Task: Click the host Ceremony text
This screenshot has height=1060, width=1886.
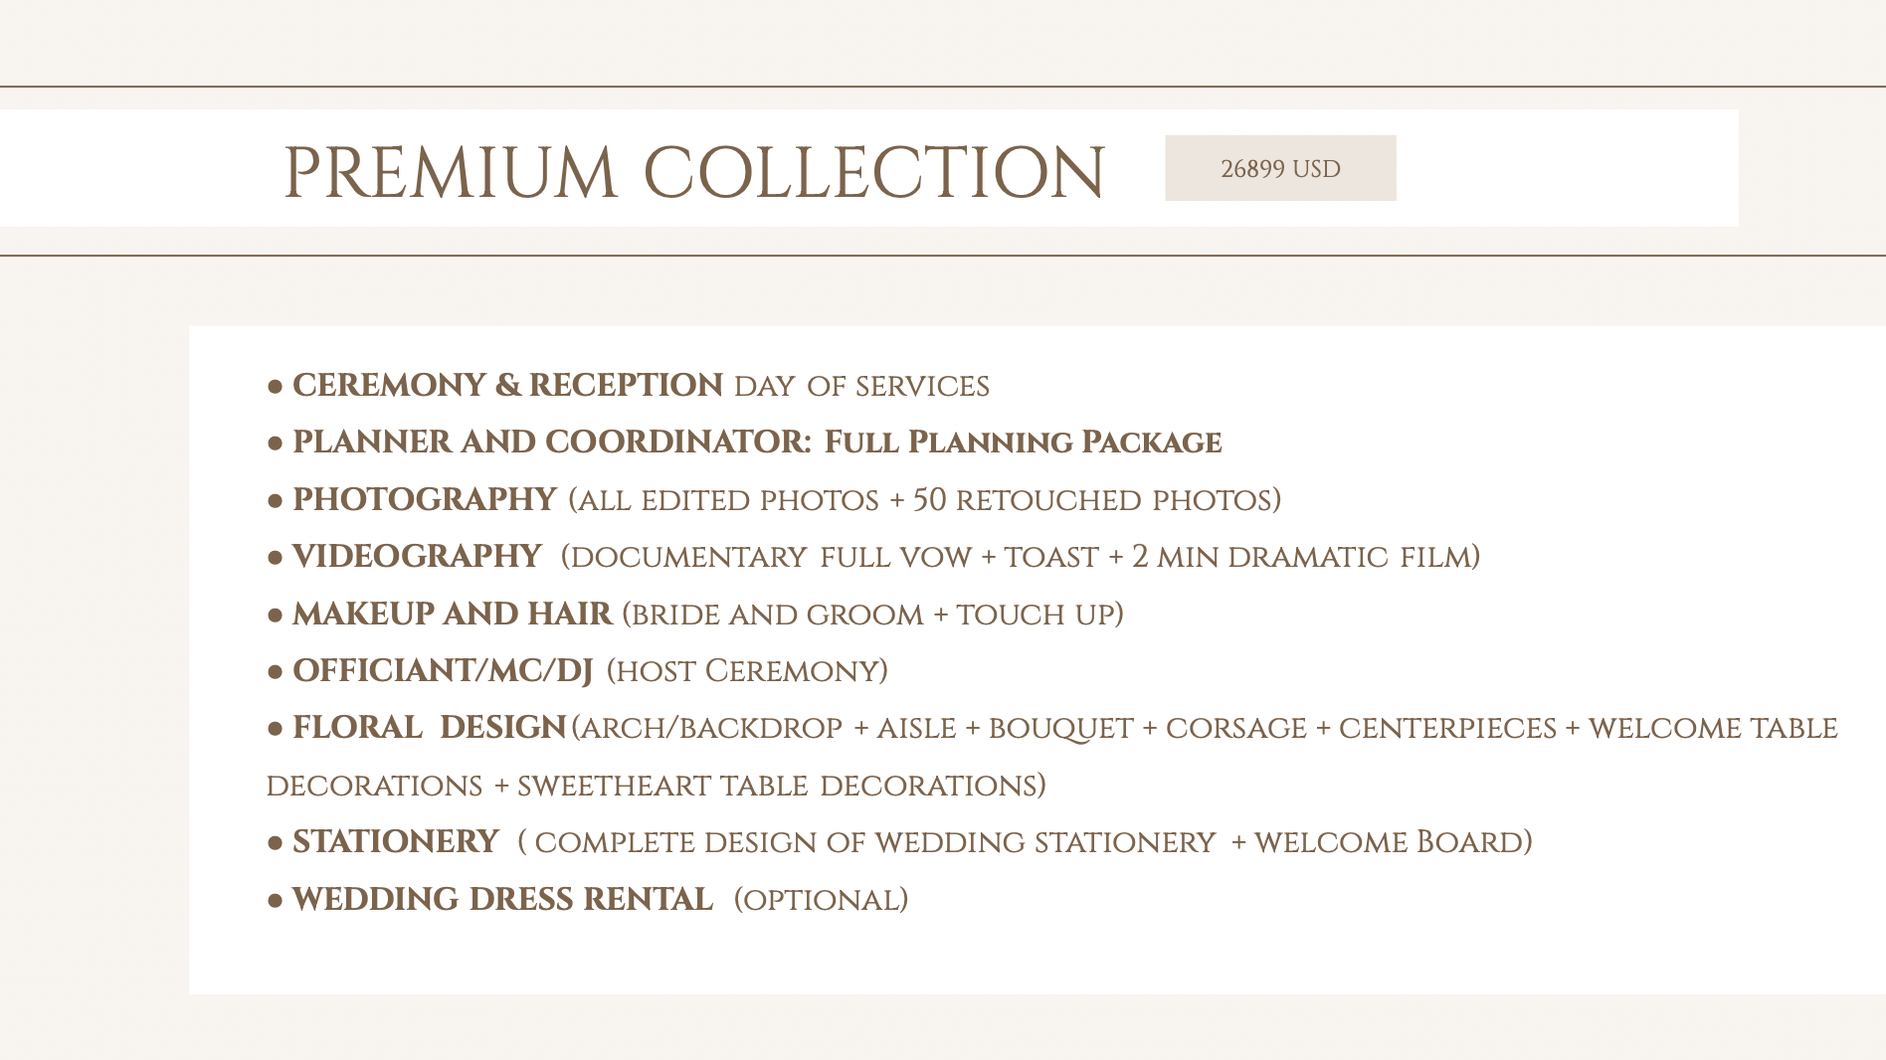Action: 747,670
